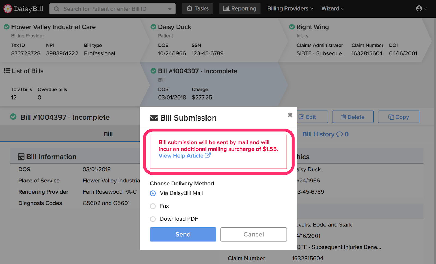Click green check beside Bill #1004397 heading
Image resolution: width=436 pixels, height=264 pixels.
(x=13, y=117)
